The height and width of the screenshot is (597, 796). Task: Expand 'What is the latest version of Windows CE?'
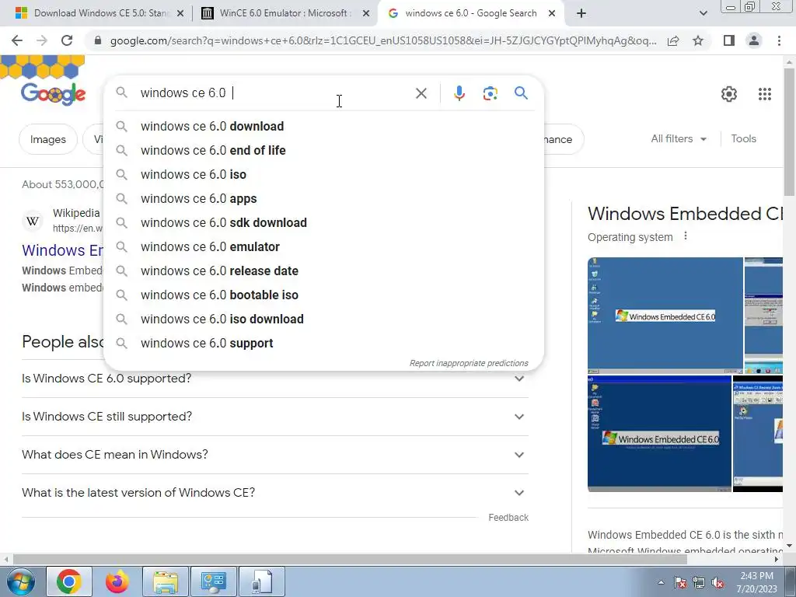(x=275, y=493)
